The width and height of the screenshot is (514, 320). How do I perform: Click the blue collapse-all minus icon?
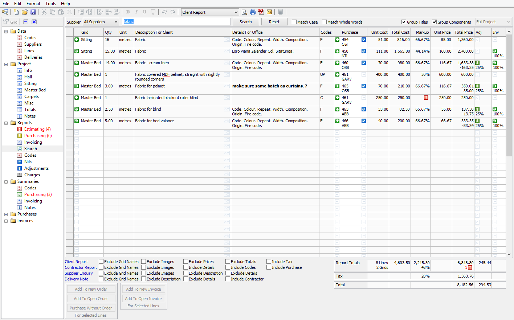click(26, 22)
